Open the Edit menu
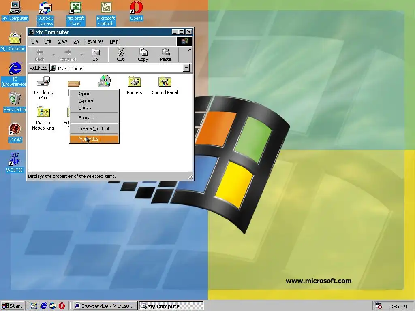415x311 pixels. click(48, 41)
